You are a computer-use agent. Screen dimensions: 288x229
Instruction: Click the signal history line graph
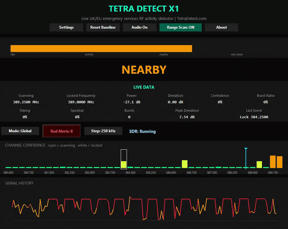[x=144, y=208]
